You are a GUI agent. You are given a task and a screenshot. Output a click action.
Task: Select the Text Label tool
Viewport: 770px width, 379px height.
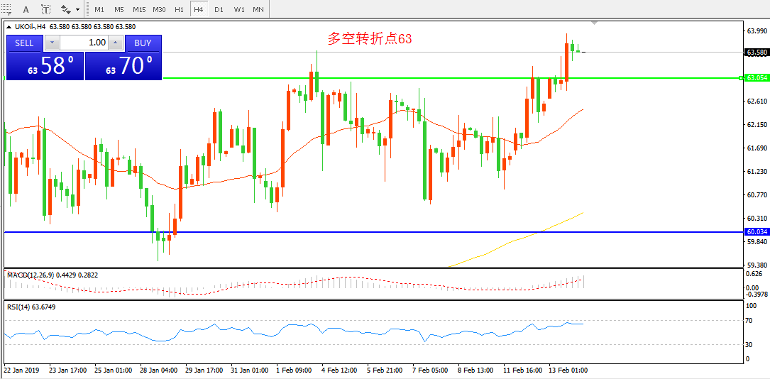point(45,9)
